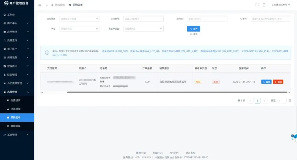Click the horizontal table scrollbar
This screenshot has height=160, width=297.
(177, 92)
